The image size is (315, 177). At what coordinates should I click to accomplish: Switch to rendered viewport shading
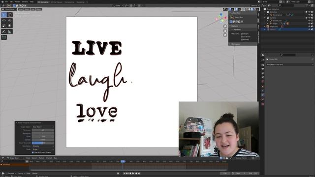tap(255, 9)
